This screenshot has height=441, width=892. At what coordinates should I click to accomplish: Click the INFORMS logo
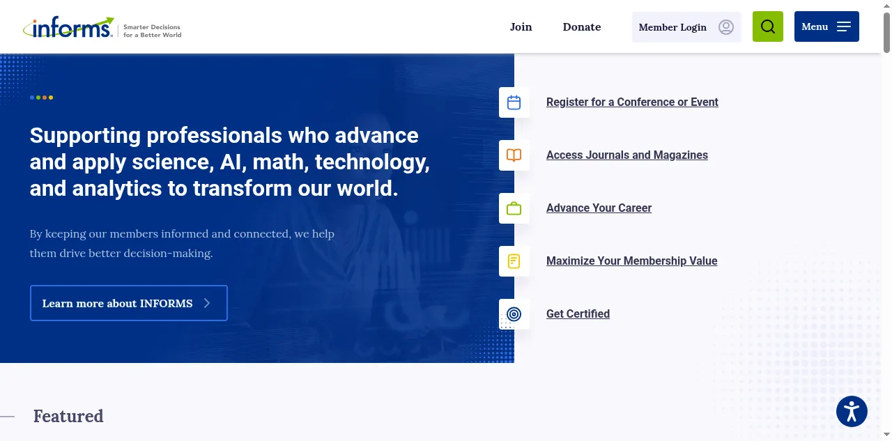[68, 27]
